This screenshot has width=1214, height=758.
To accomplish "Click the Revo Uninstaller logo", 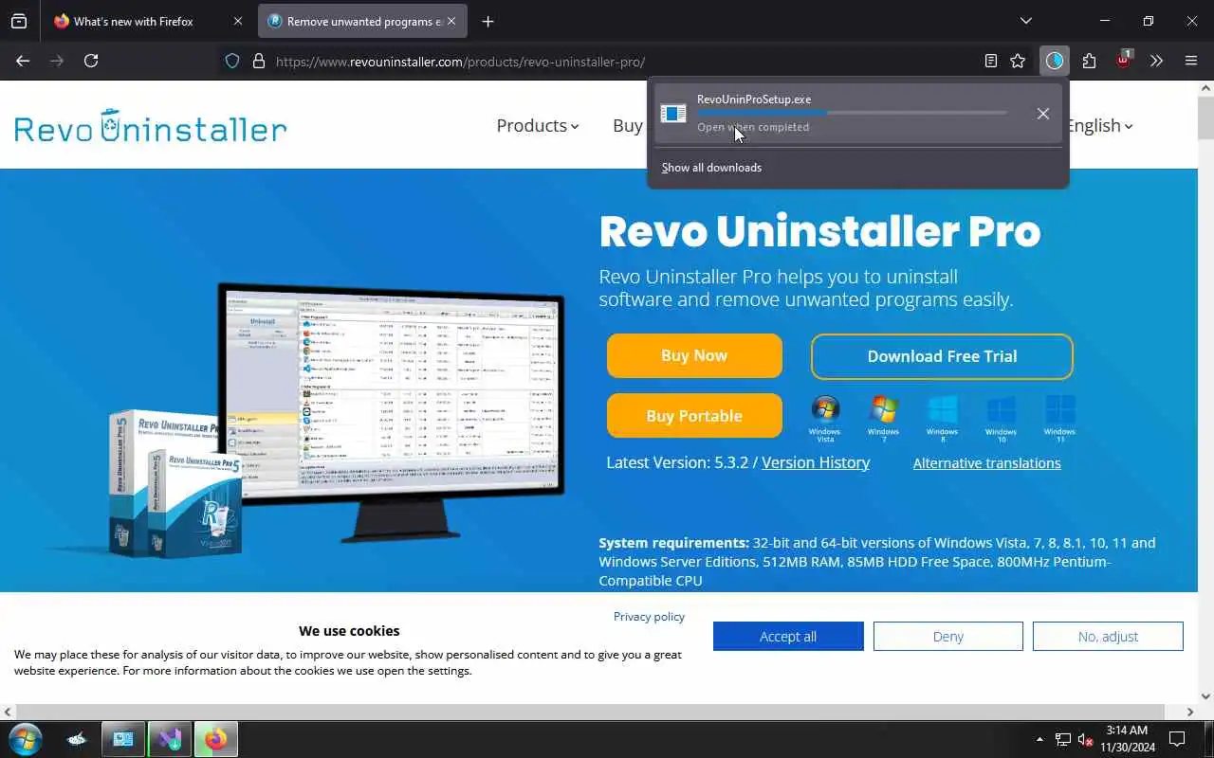I will (151, 126).
